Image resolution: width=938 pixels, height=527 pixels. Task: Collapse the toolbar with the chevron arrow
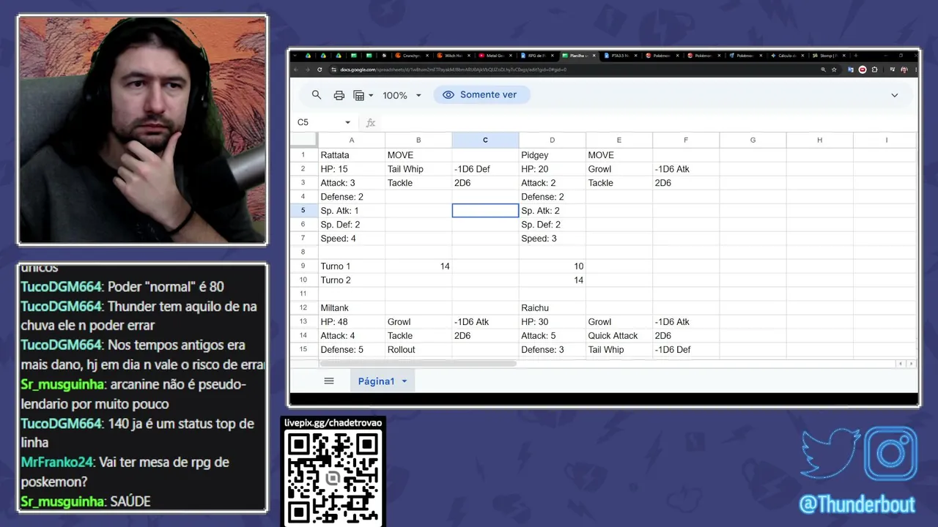894,95
